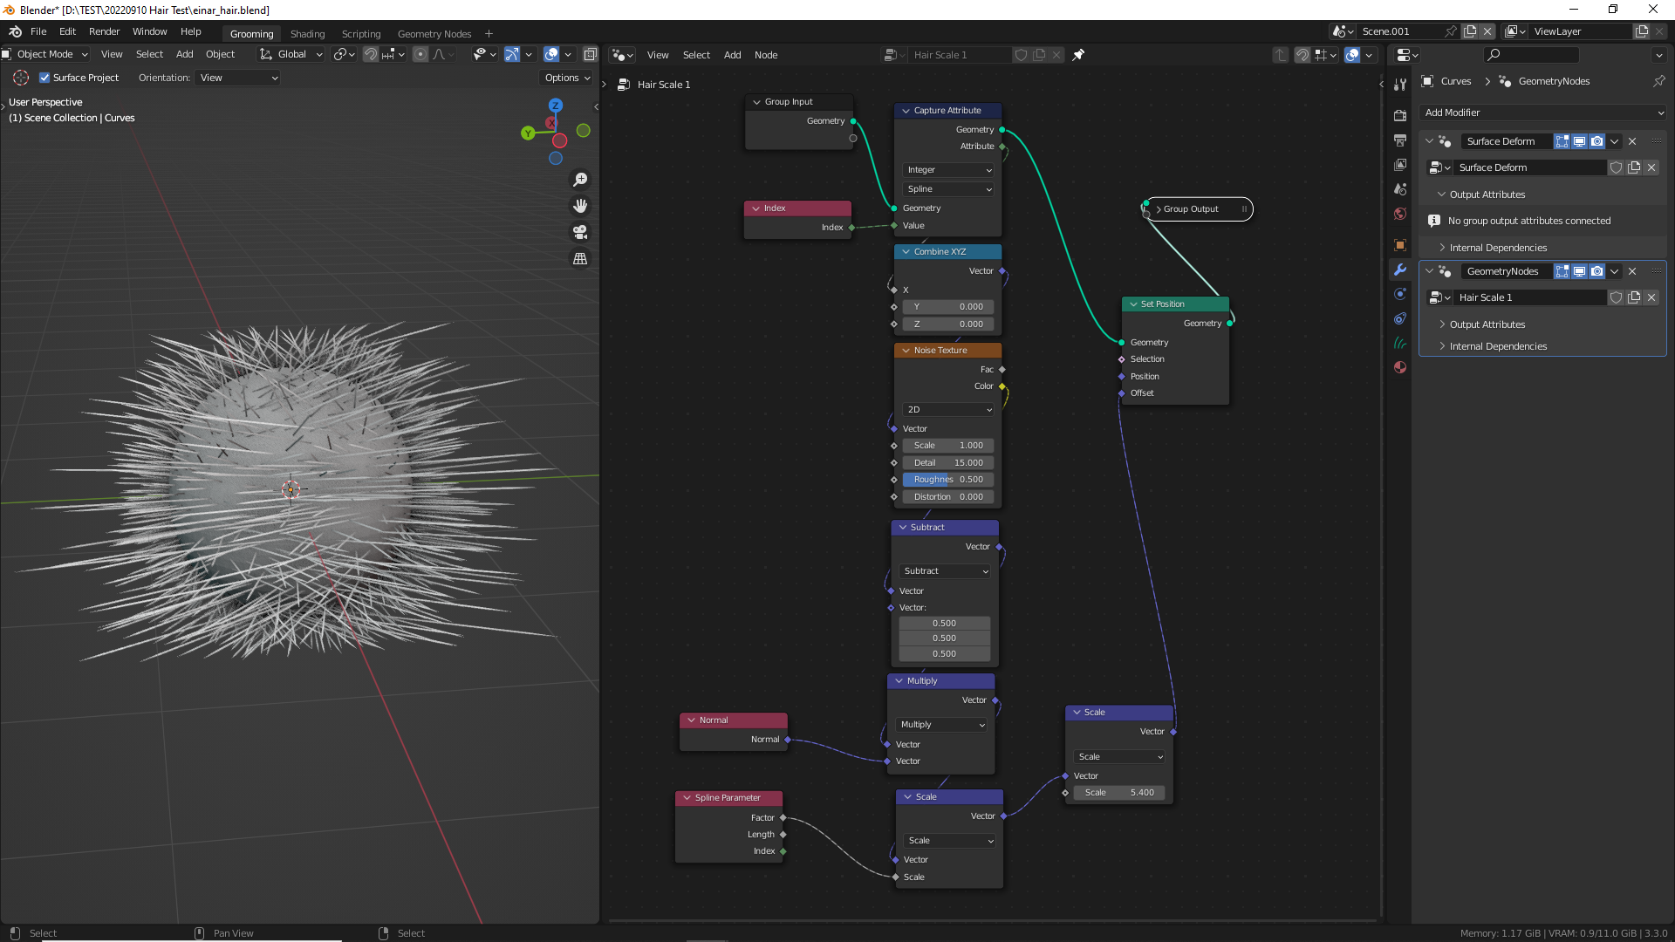Open the World properties tab
This screenshot has height=942, width=1675.
tap(1400, 214)
